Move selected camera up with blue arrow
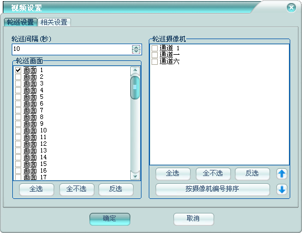Screen dimensions: 302x233 (x=282, y=174)
